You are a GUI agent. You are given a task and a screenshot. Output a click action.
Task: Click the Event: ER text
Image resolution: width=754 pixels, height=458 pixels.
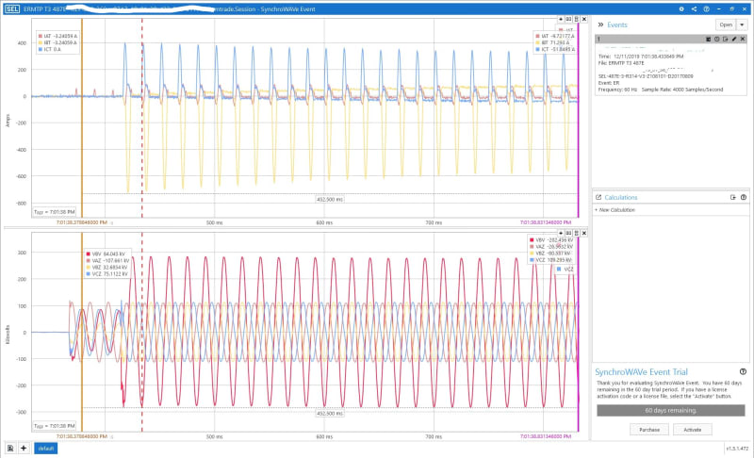pos(609,83)
